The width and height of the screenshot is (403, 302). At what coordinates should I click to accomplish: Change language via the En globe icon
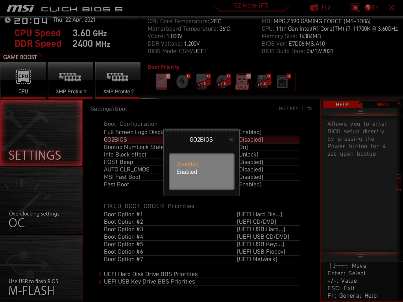[372, 8]
